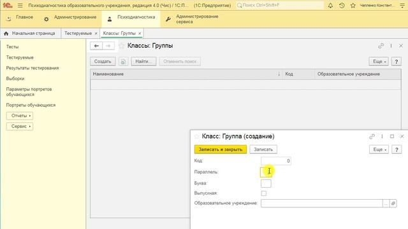Open three-dot menu of Классы: Группы list
This screenshot has height=229, width=408.
pos(391,46)
